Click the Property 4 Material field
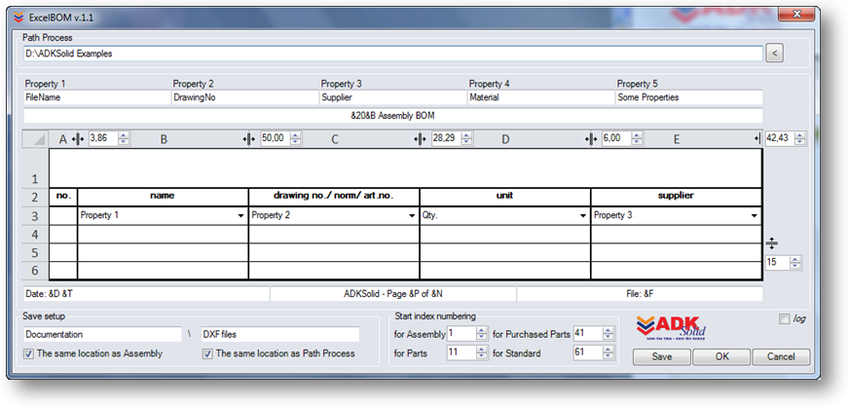 click(540, 98)
